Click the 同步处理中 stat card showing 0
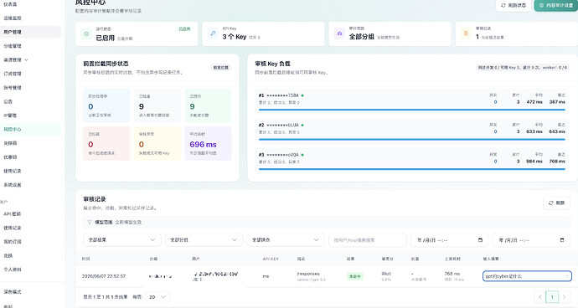 [x=106, y=105]
